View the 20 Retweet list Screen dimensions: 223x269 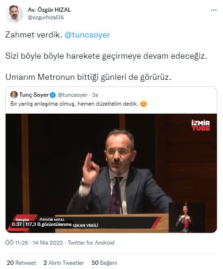point(22,263)
